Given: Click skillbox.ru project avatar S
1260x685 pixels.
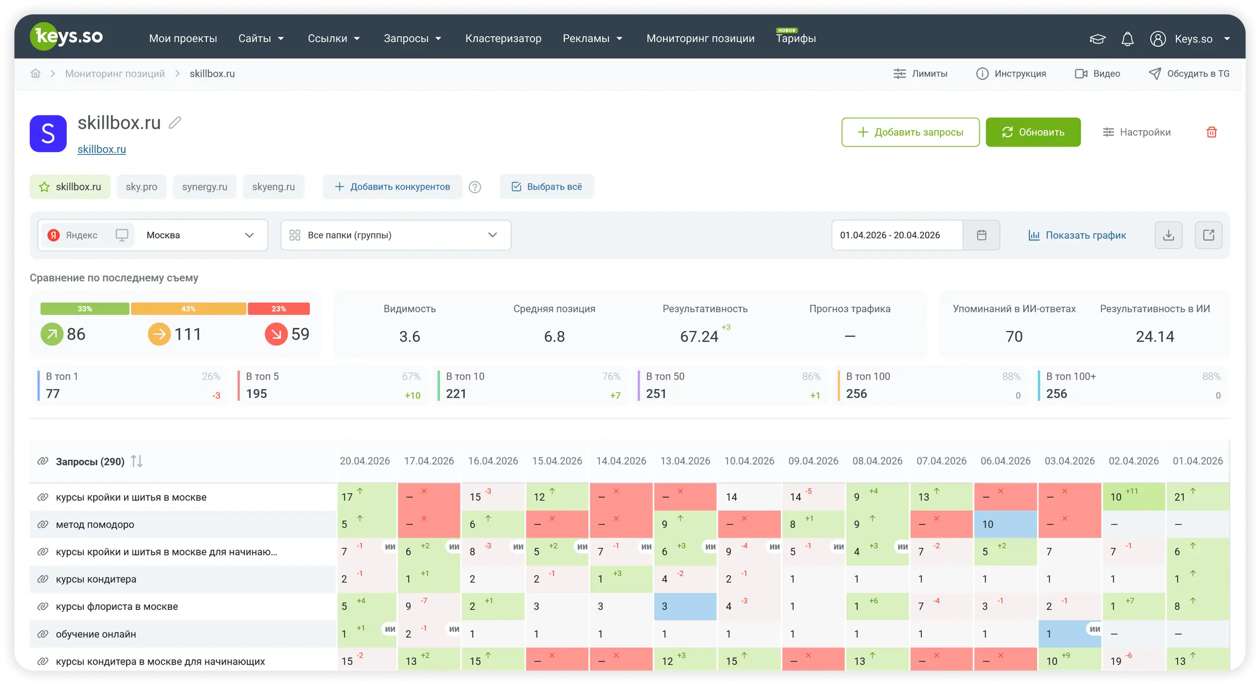Looking at the screenshot, I should coord(48,133).
